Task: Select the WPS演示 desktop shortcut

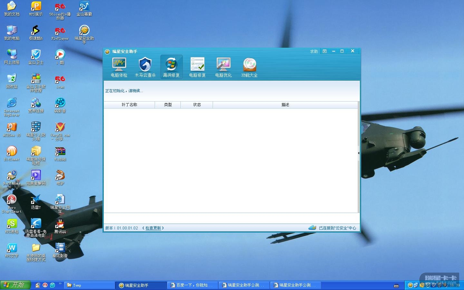Action: point(36,9)
